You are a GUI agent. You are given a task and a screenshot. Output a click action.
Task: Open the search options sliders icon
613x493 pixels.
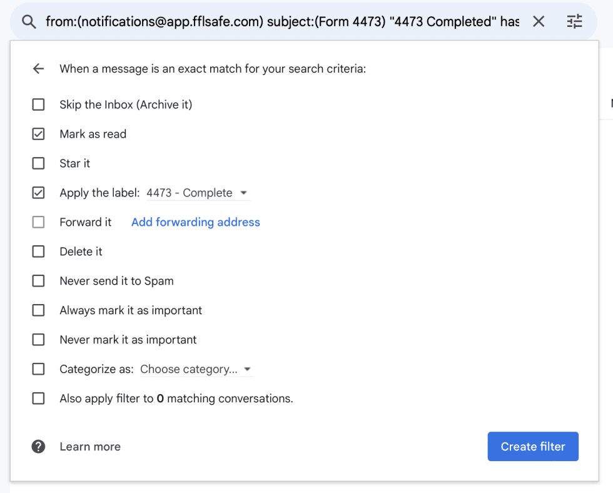click(574, 22)
